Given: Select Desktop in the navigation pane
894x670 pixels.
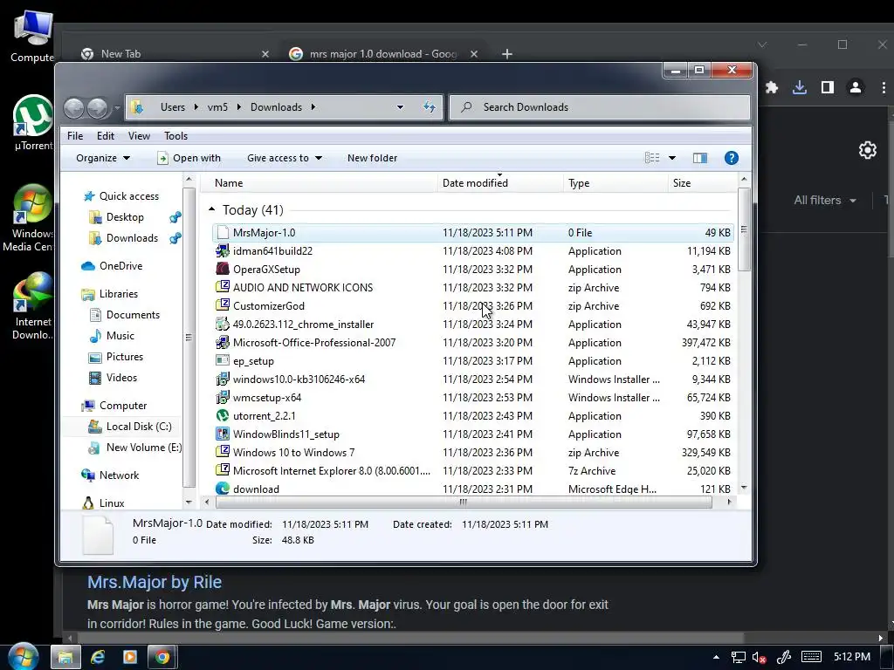Looking at the screenshot, I should tap(117, 217).
